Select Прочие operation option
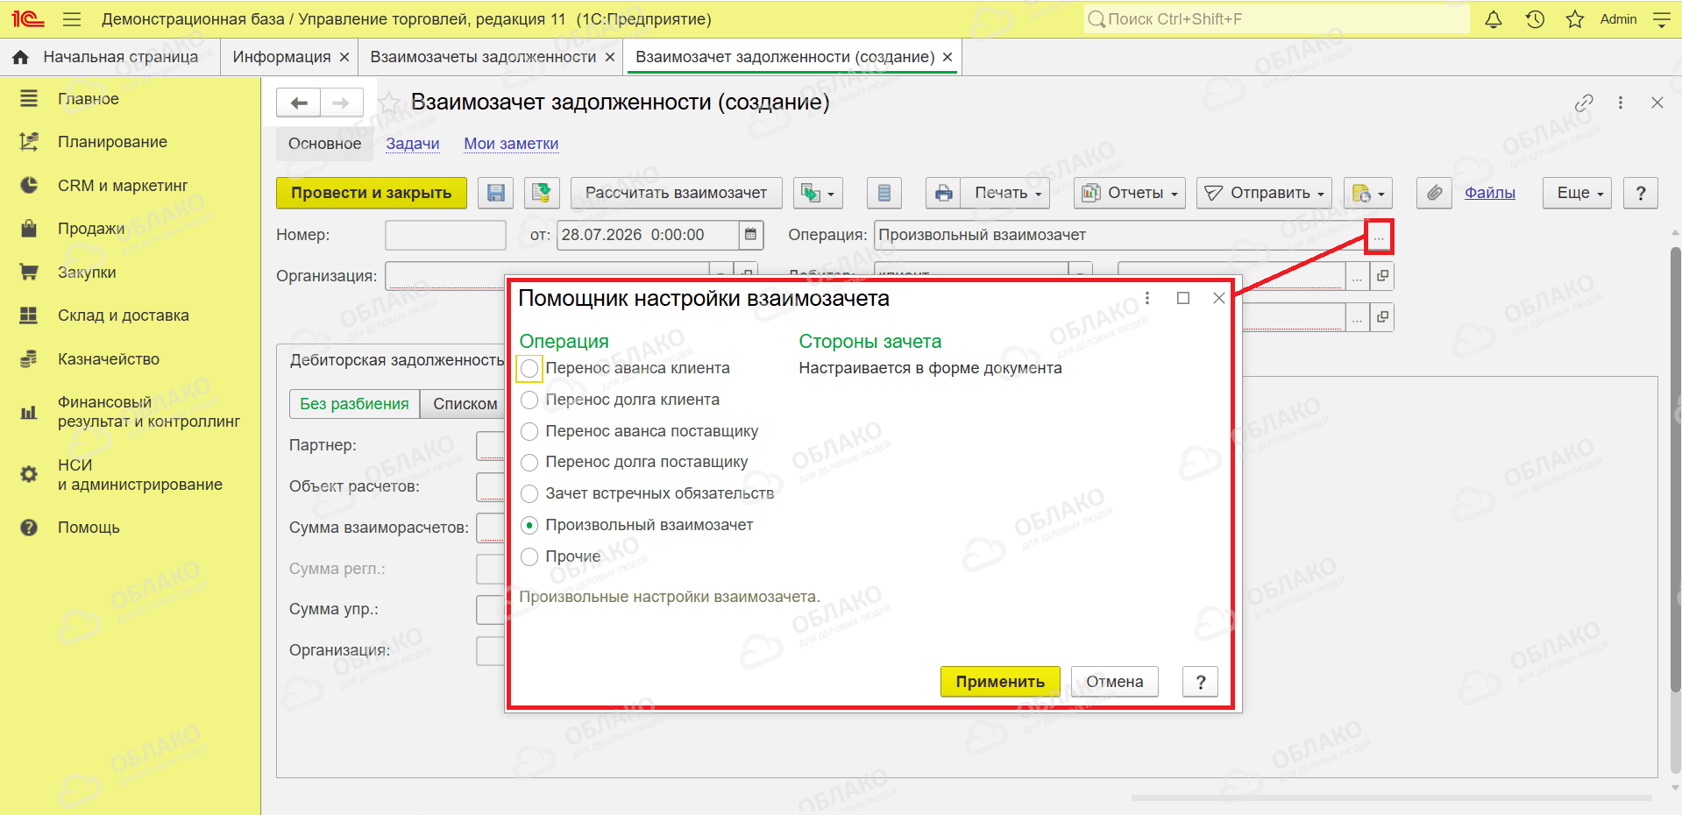The height and width of the screenshot is (815, 1682). [529, 557]
